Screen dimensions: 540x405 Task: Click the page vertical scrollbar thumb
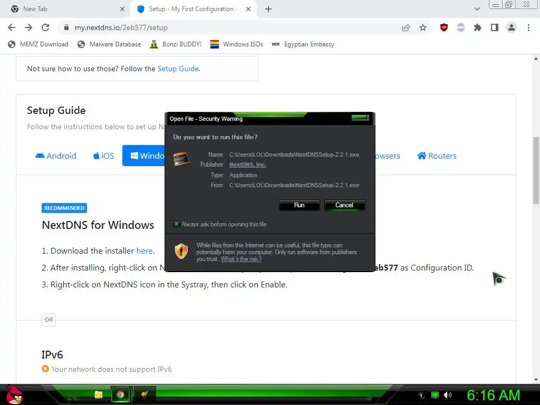point(536,170)
